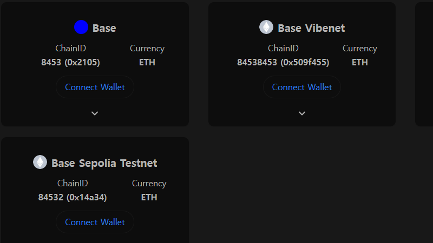Image resolution: width=433 pixels, height=243 pixels.
Task: Click the blue Base network logo
Action: tap(81, 28)
